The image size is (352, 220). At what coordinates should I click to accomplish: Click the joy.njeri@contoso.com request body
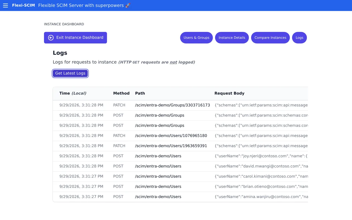point(261,156)
